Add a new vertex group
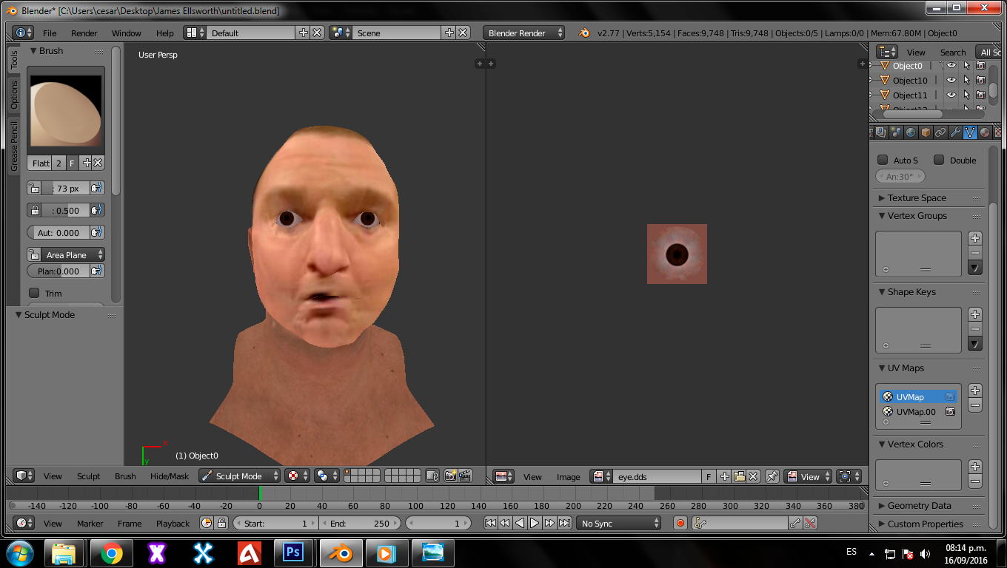This screenshot has height=568, width=1007. click(x=975, y=238)
